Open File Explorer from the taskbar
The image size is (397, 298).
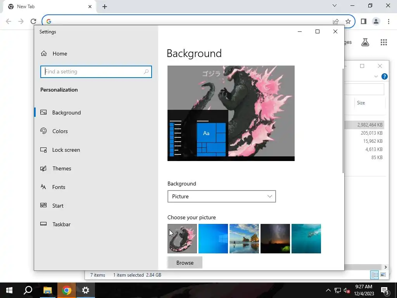[x=47, y=290]
